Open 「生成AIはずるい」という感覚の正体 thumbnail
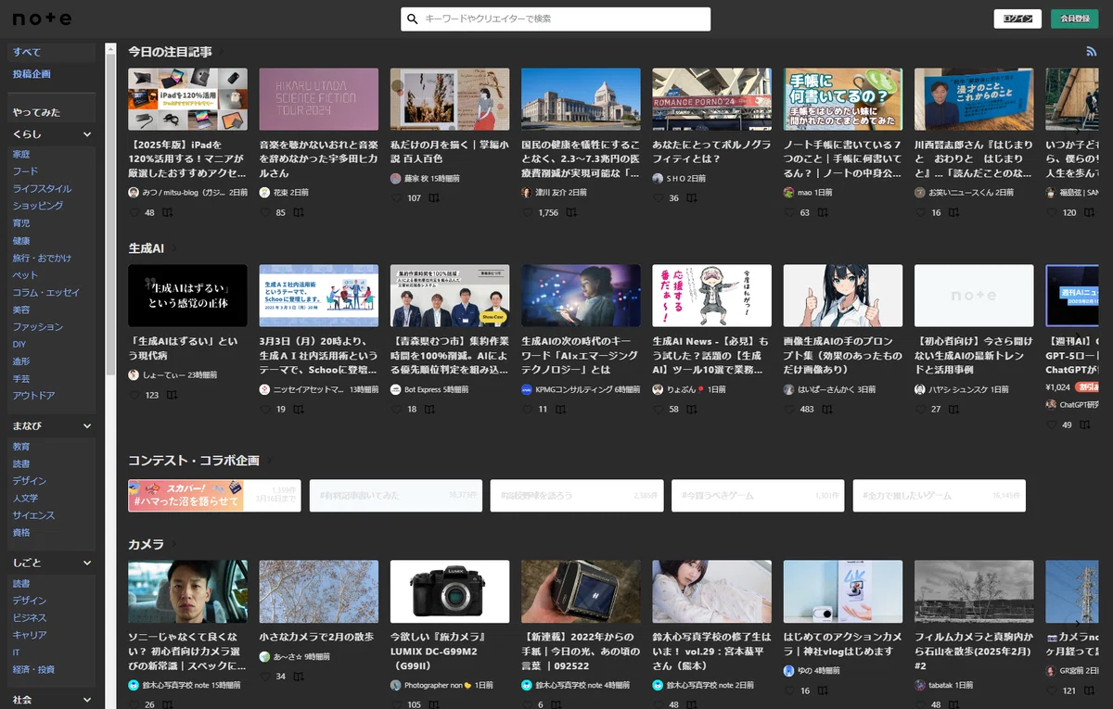The image size is (1113, 709). click(188, 296)
